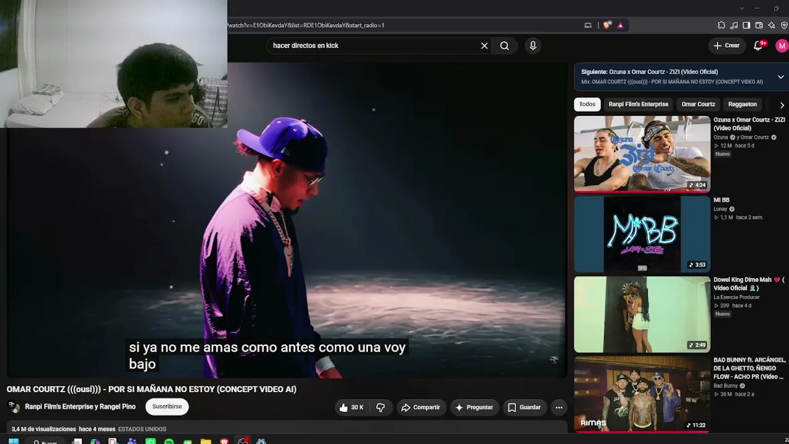Image resolution: width=789 pixels, height=444 pixels.
Task: Open WhatsApp from the taskbar
Action: click(x=150, y=442)
